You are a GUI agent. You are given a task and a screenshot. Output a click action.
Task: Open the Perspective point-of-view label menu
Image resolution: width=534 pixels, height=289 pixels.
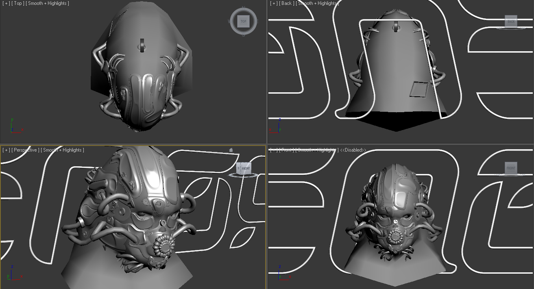[x=26, y=150]
